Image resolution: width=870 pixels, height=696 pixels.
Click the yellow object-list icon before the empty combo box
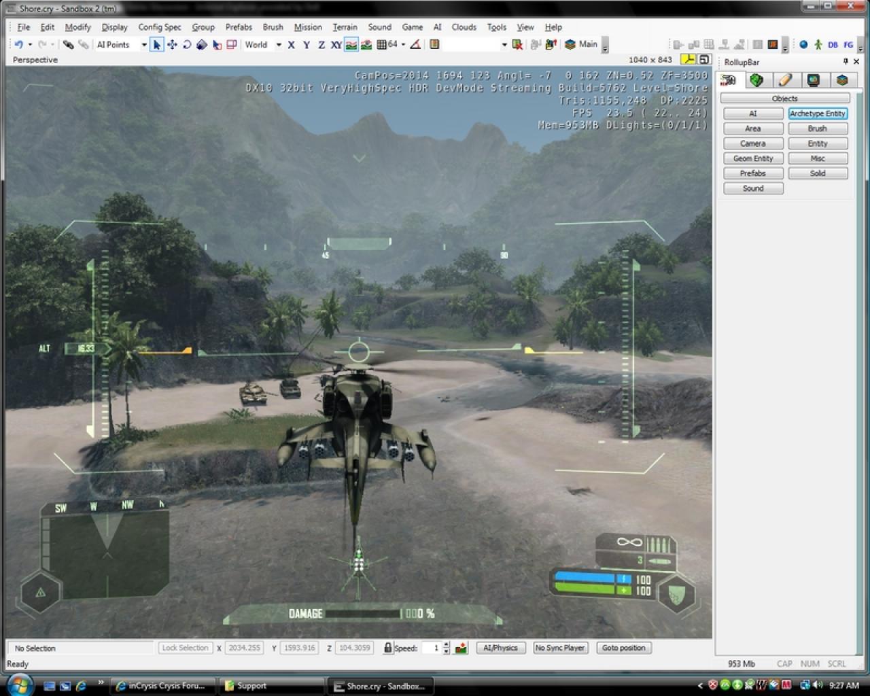[x=435, y=45]
